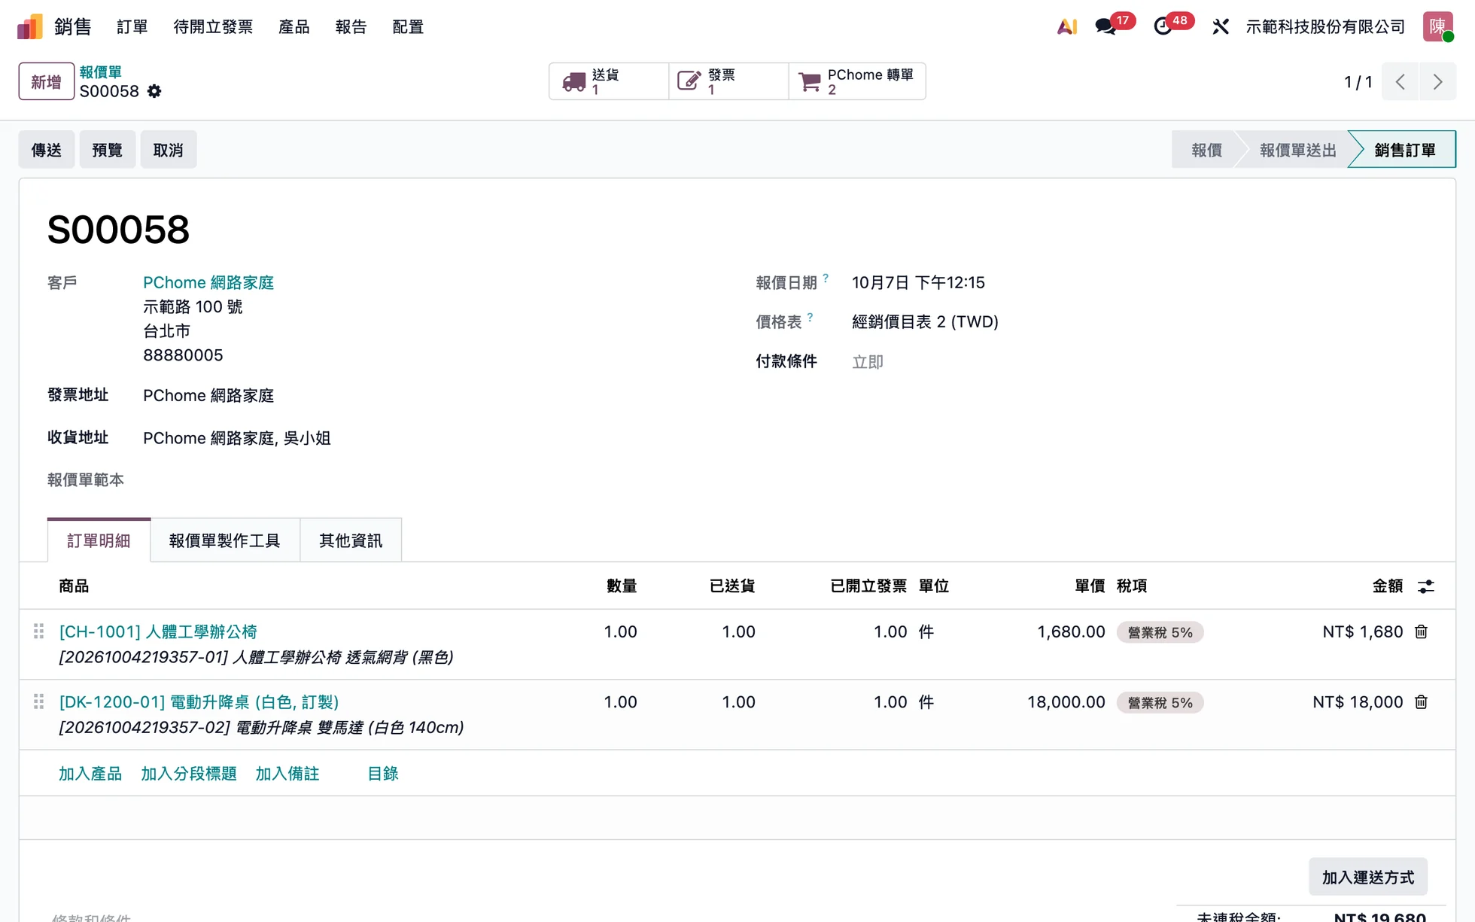Click the 報價單 breadcrumb link
1475x922 pixels.
(101, 72)
